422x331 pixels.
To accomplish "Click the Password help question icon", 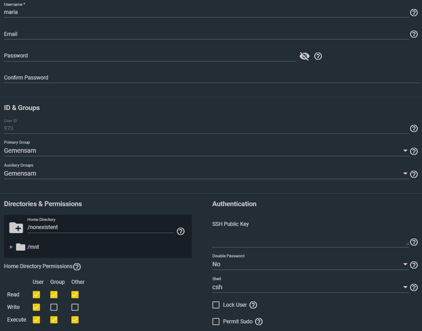I will coord(318,56).
